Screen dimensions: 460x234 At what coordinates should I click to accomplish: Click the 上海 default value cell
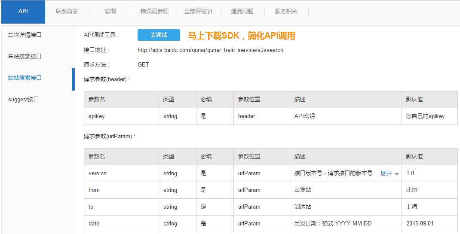pyautogui.click(x=411, y=207)
